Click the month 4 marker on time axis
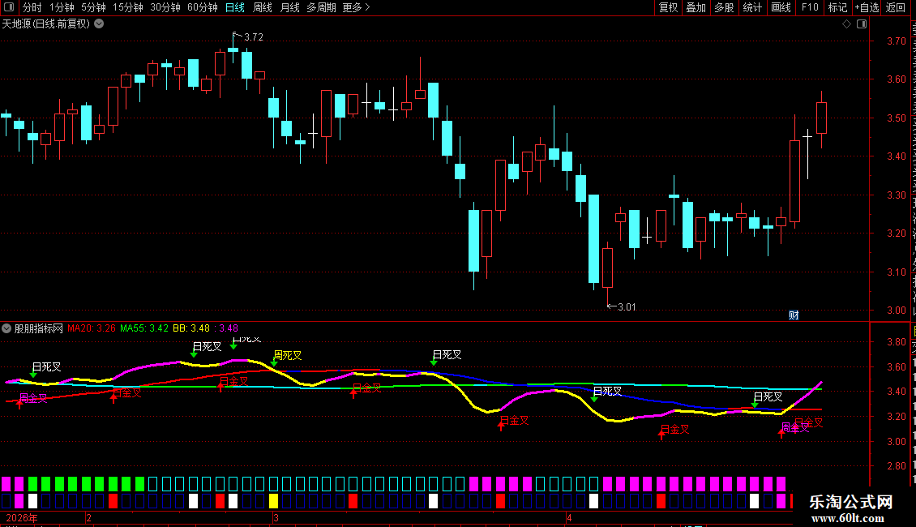Viewport: 916px width, 527px height. pyautogui.click(x=569, y=517)
